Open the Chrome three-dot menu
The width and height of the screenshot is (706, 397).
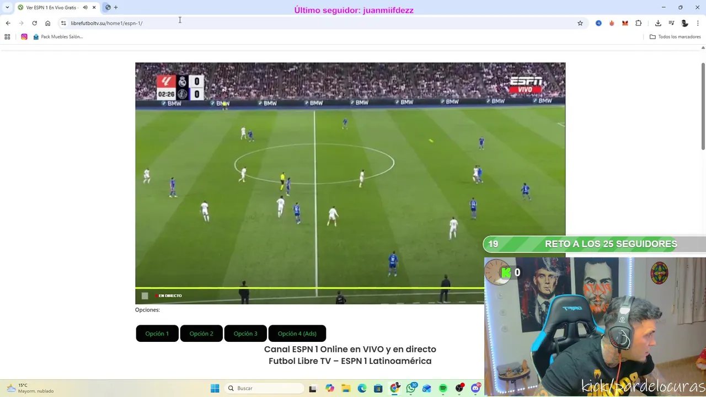[x=698, y=23]
